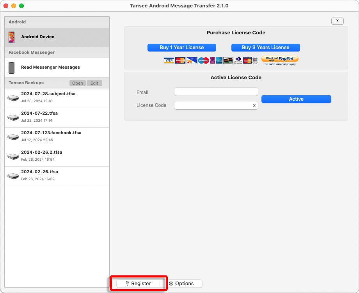Click the key icon on Register
The image size is (359, 293).
coord(127,283)
